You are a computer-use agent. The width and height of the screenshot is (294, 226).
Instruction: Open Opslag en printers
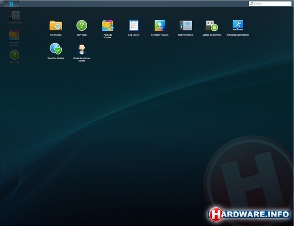[212, 28]
